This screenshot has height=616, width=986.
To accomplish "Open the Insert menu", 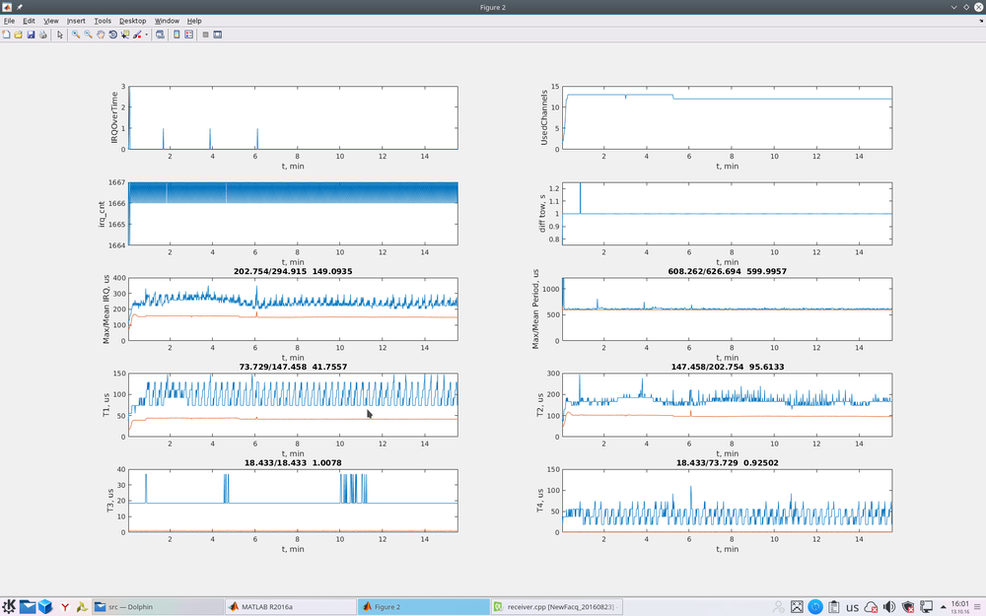I will tap(76, 21).
